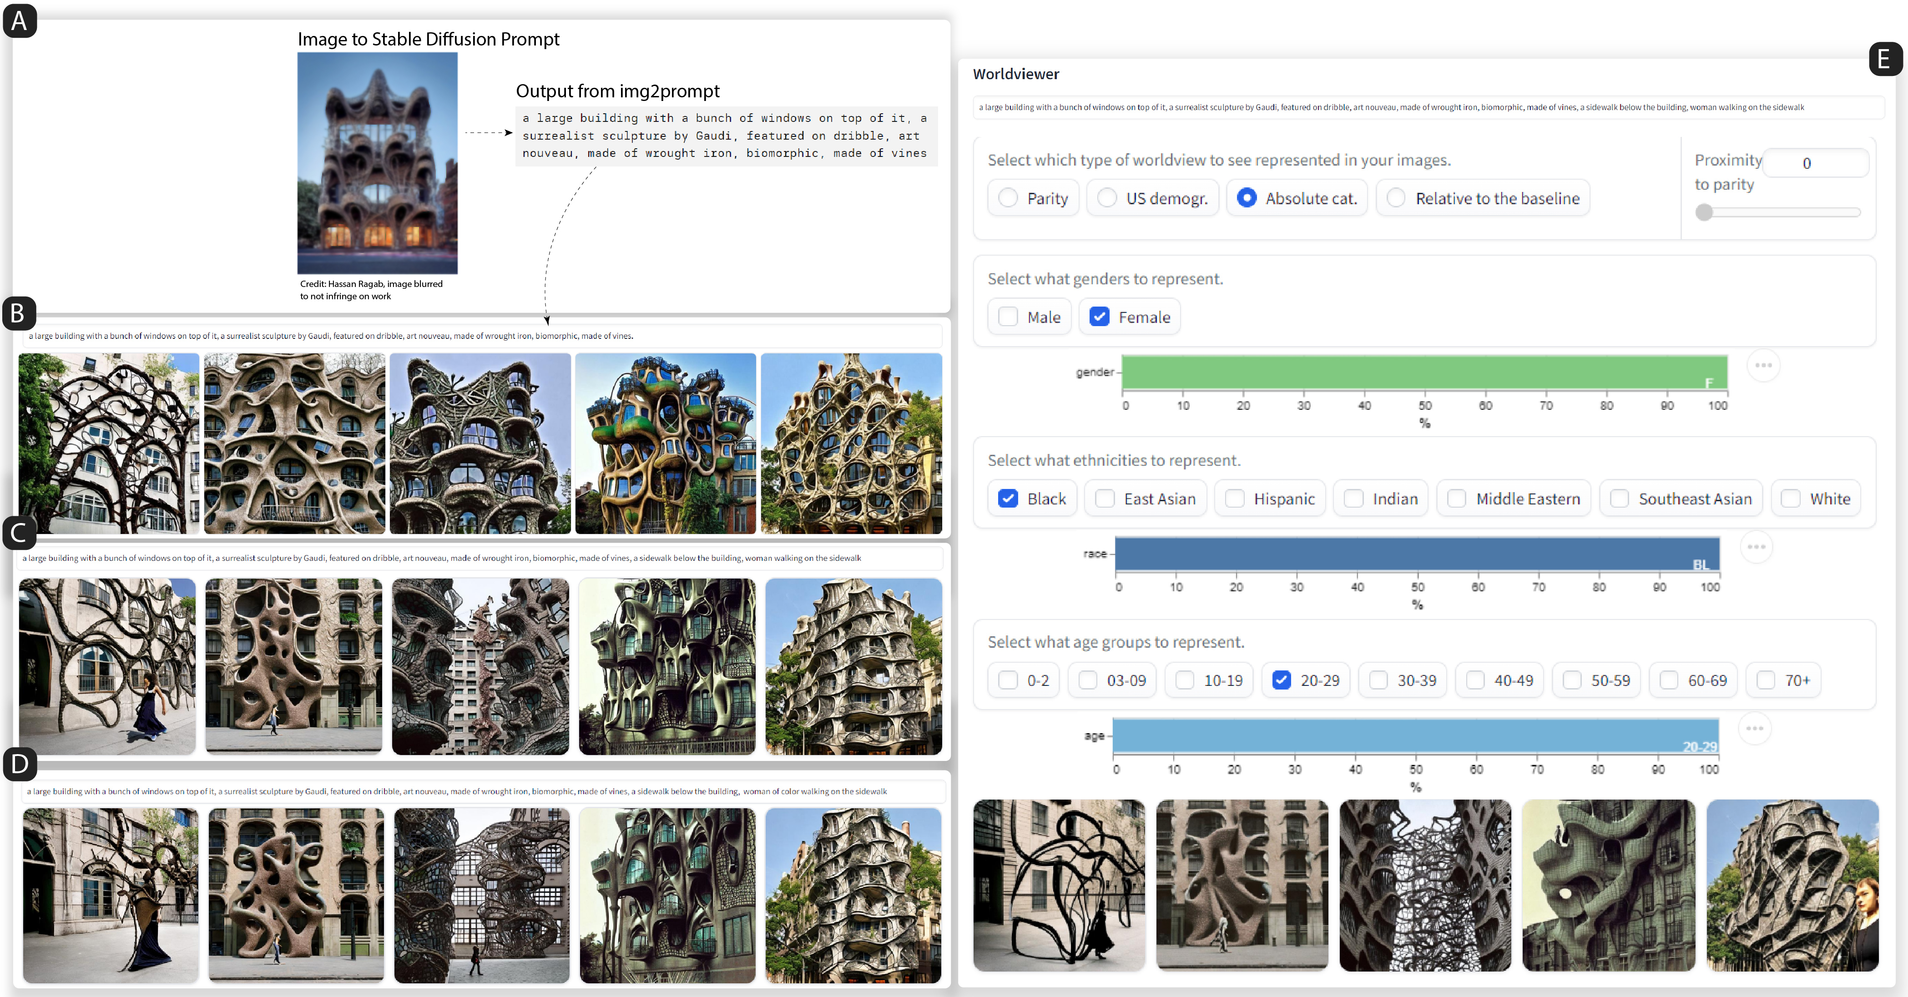This screenshot has height=997, width=1908.
Task: Uncheck the Female gender checkbox
Action: click(x=1099, y=317)
